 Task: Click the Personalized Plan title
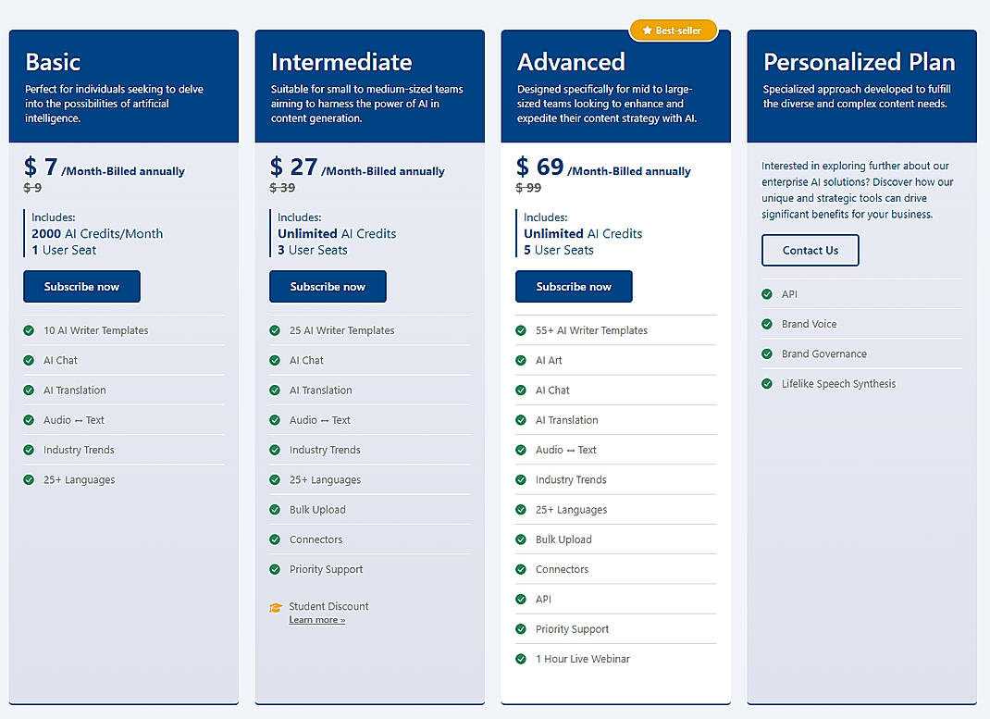coord(860,62)
